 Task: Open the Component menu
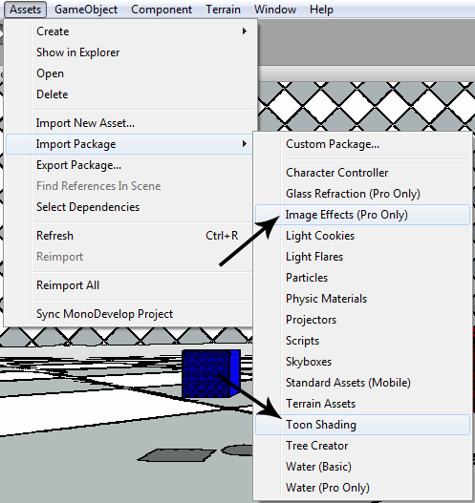click(162, 10)
